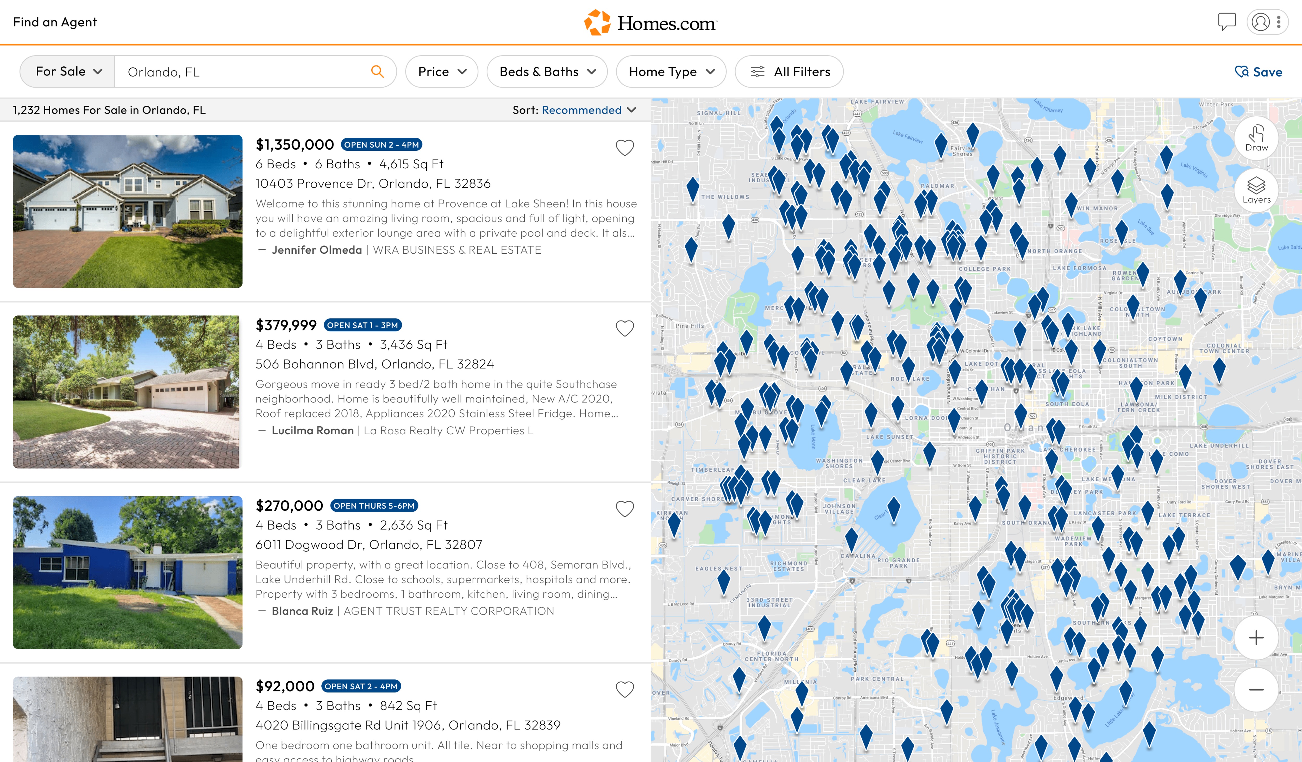Click the $92,000 price text
Image resolution: width=1302 pixels, height=762 pixels.
tap(285, 686)
